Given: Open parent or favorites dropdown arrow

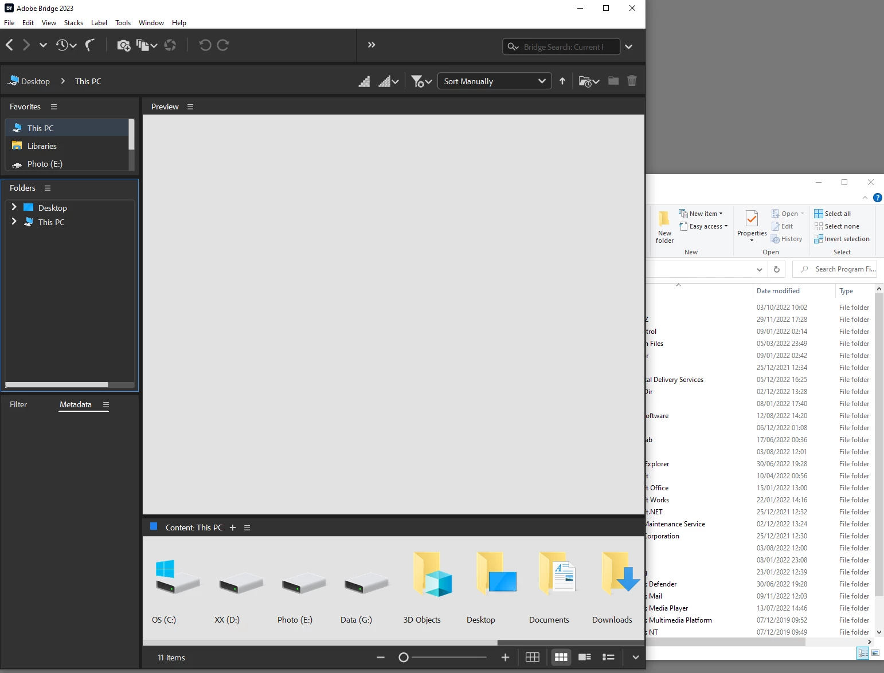Looking at the screenshot, I should coord(43,45).
